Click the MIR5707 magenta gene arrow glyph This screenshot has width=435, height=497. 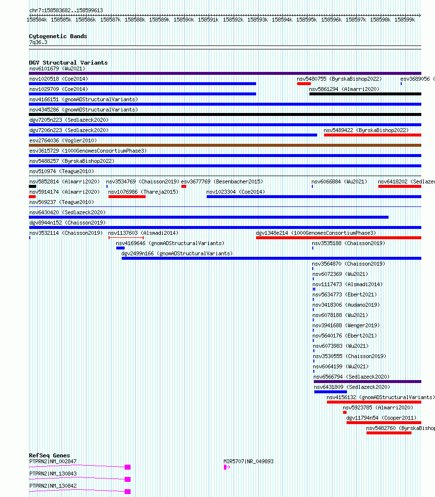click(x=227, y=467)
